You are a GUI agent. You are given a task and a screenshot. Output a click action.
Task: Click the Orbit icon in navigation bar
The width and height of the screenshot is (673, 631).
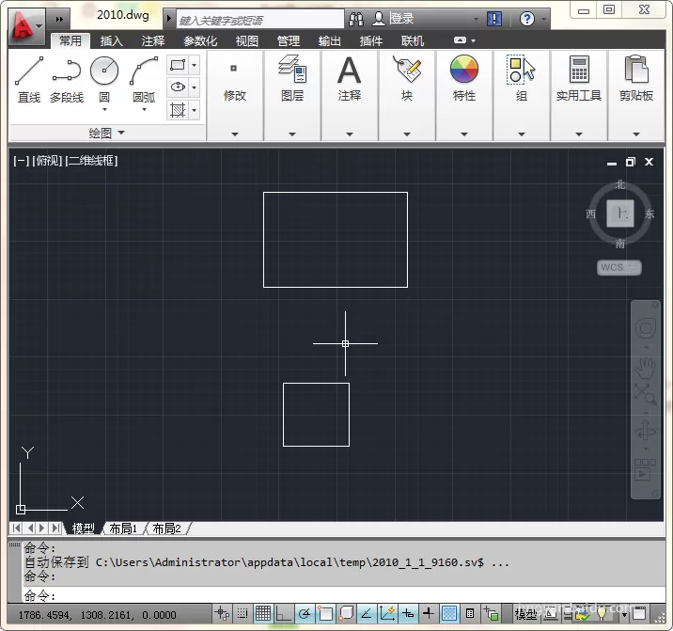645,431
